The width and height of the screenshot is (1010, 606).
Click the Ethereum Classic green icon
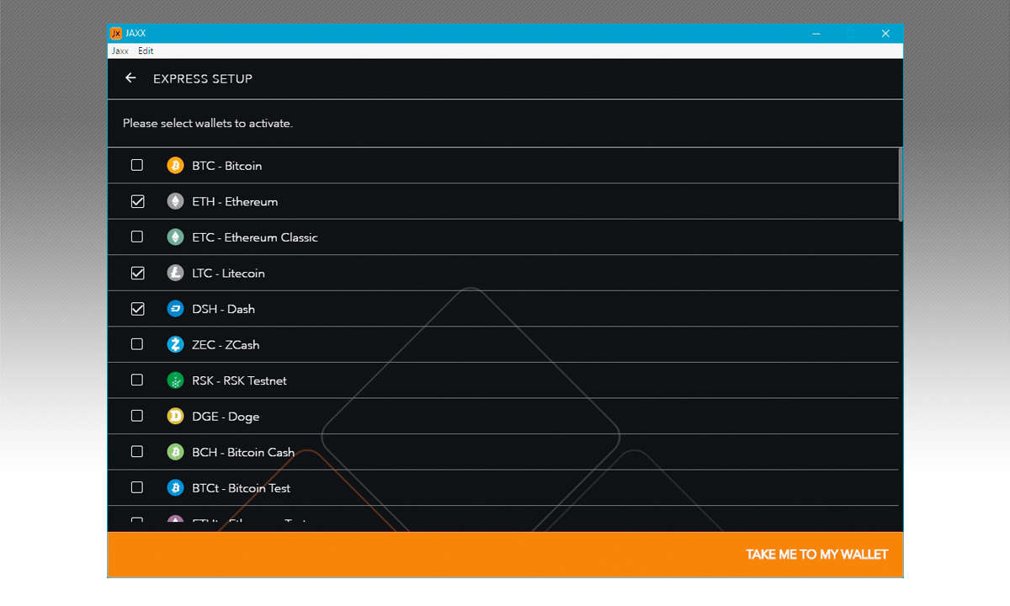pos(175,237)
